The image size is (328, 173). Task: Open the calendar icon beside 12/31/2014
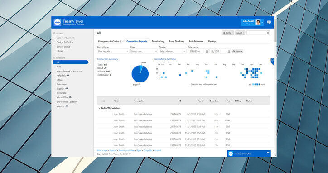coord(207,51)
